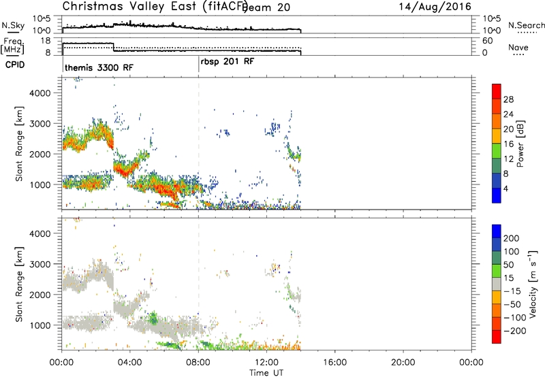
Task: Click the 'Christmas Valley East (fitACF)' title
Action: [155, 7]
